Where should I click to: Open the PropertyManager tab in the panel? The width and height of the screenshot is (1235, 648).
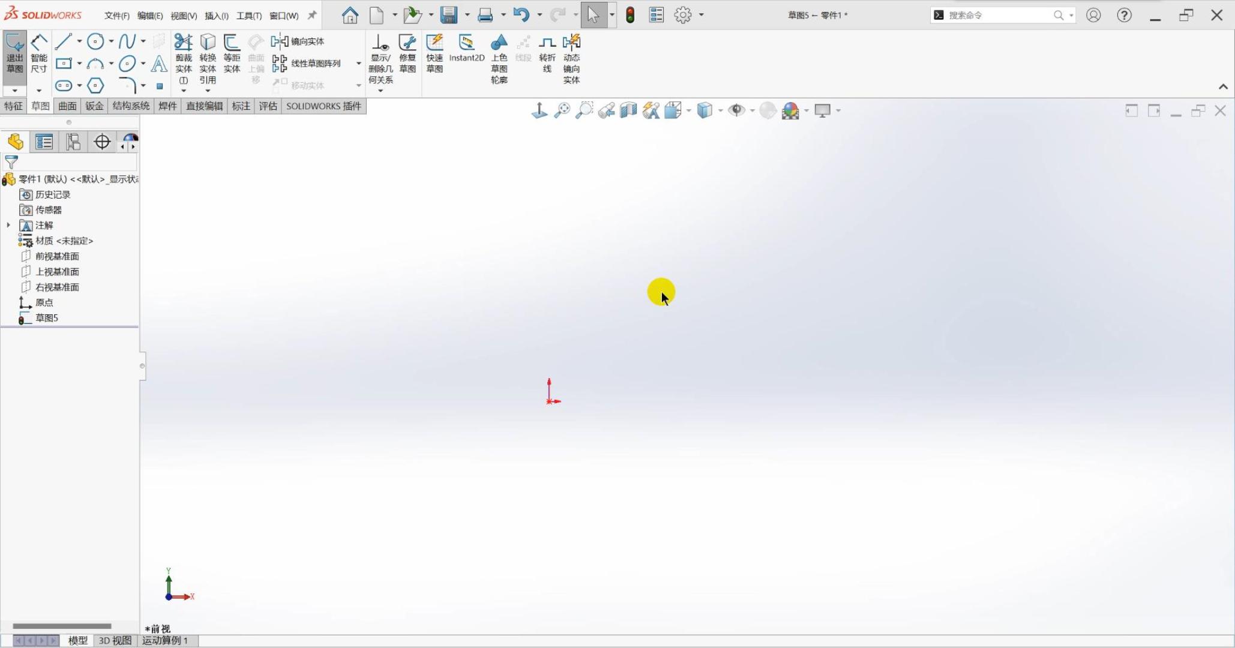44,142
